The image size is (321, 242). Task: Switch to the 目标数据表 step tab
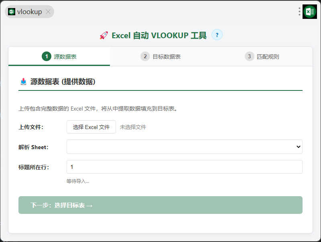[x=160, y=56]
